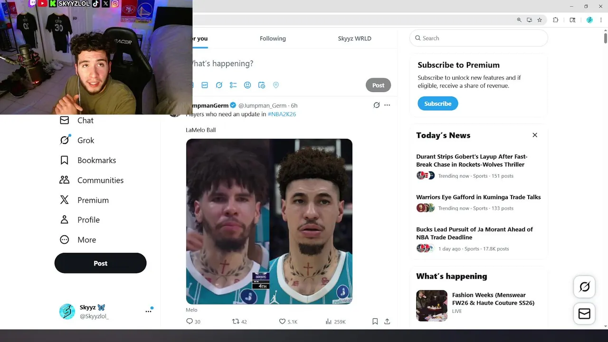
Task: Open the Premium sidebar item
Action: pos(84,200)
